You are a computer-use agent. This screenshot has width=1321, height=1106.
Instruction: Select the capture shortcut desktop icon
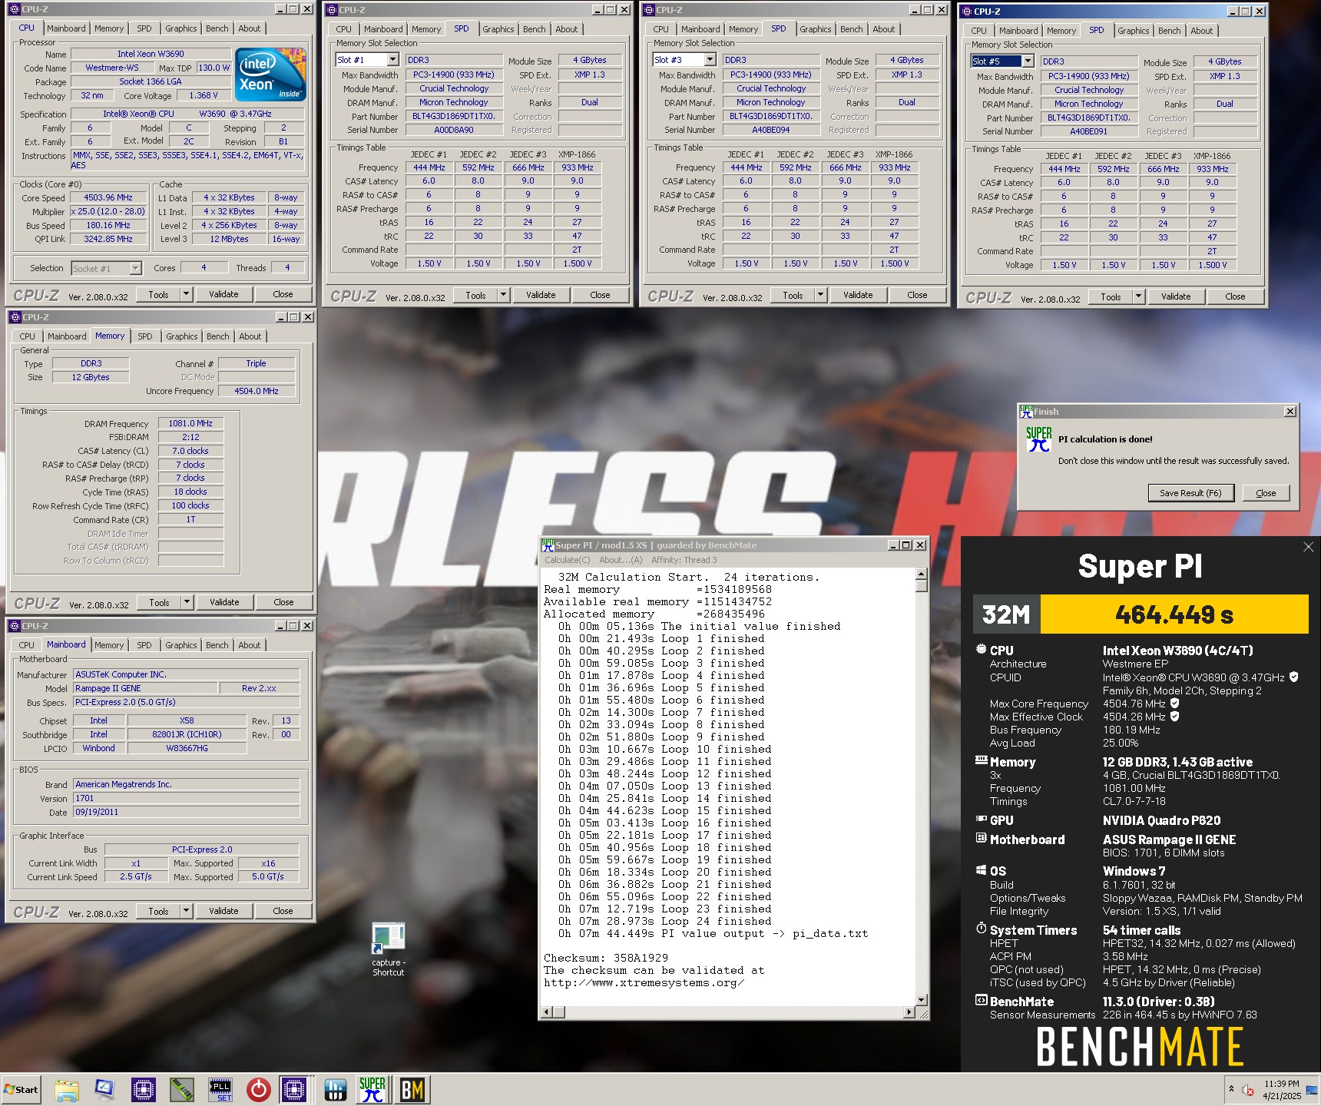tap(389, 949)
